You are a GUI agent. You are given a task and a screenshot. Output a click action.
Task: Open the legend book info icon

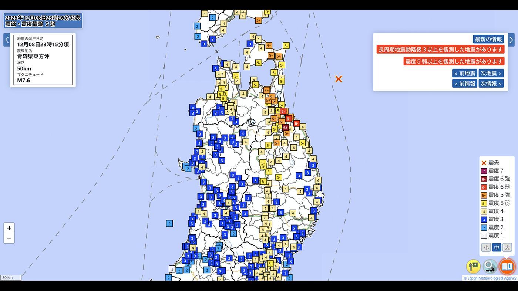pos(507,266)
